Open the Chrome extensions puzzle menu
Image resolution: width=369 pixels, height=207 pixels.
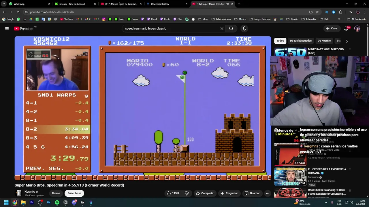340,12
